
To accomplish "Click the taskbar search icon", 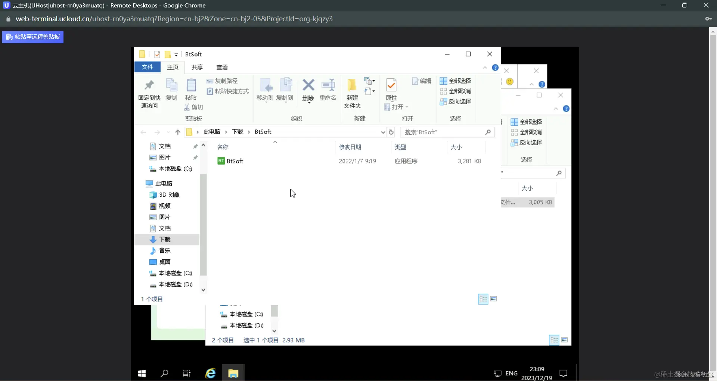I will tap(164, 373).
